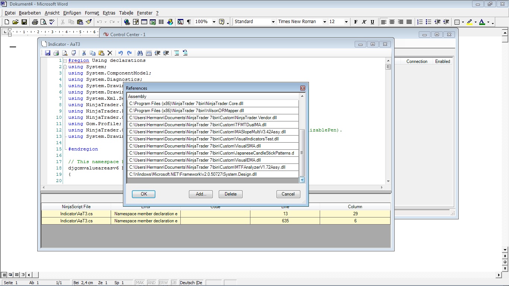
Task: Click the Deutsch language status bar field
Action: [x=191, y=283]
